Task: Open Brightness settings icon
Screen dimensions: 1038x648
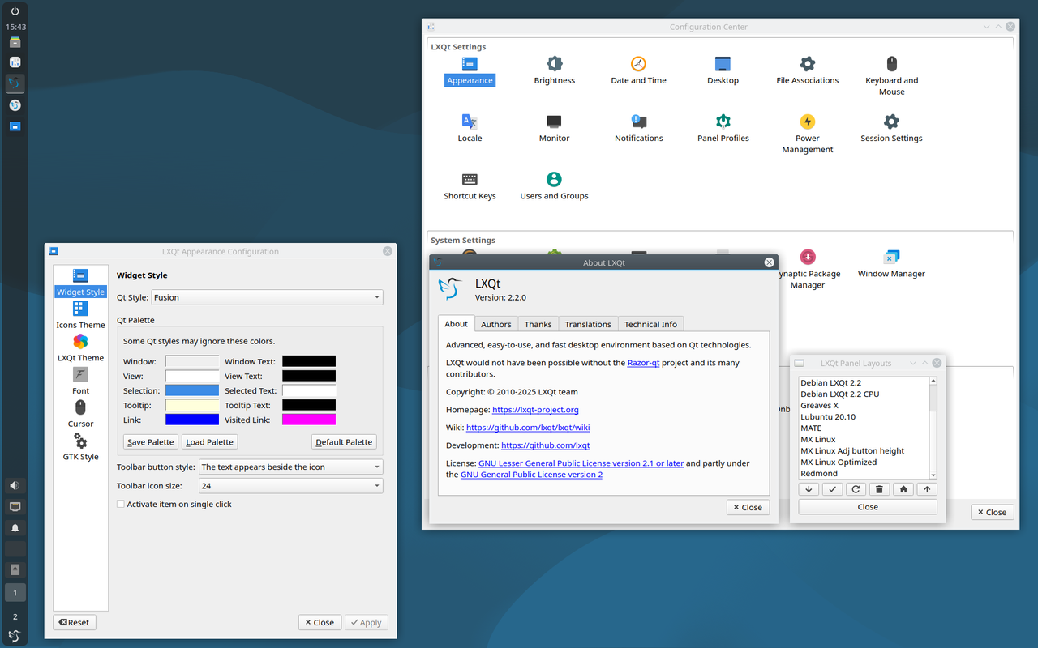Action: pos(555,70)
